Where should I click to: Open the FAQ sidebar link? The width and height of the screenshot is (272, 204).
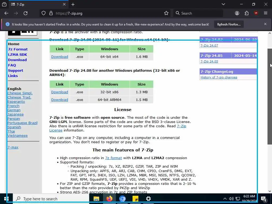[x=12, y=65]
